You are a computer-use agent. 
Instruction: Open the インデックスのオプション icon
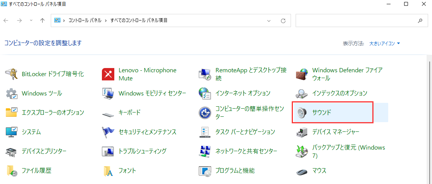(x=302, y=93)
